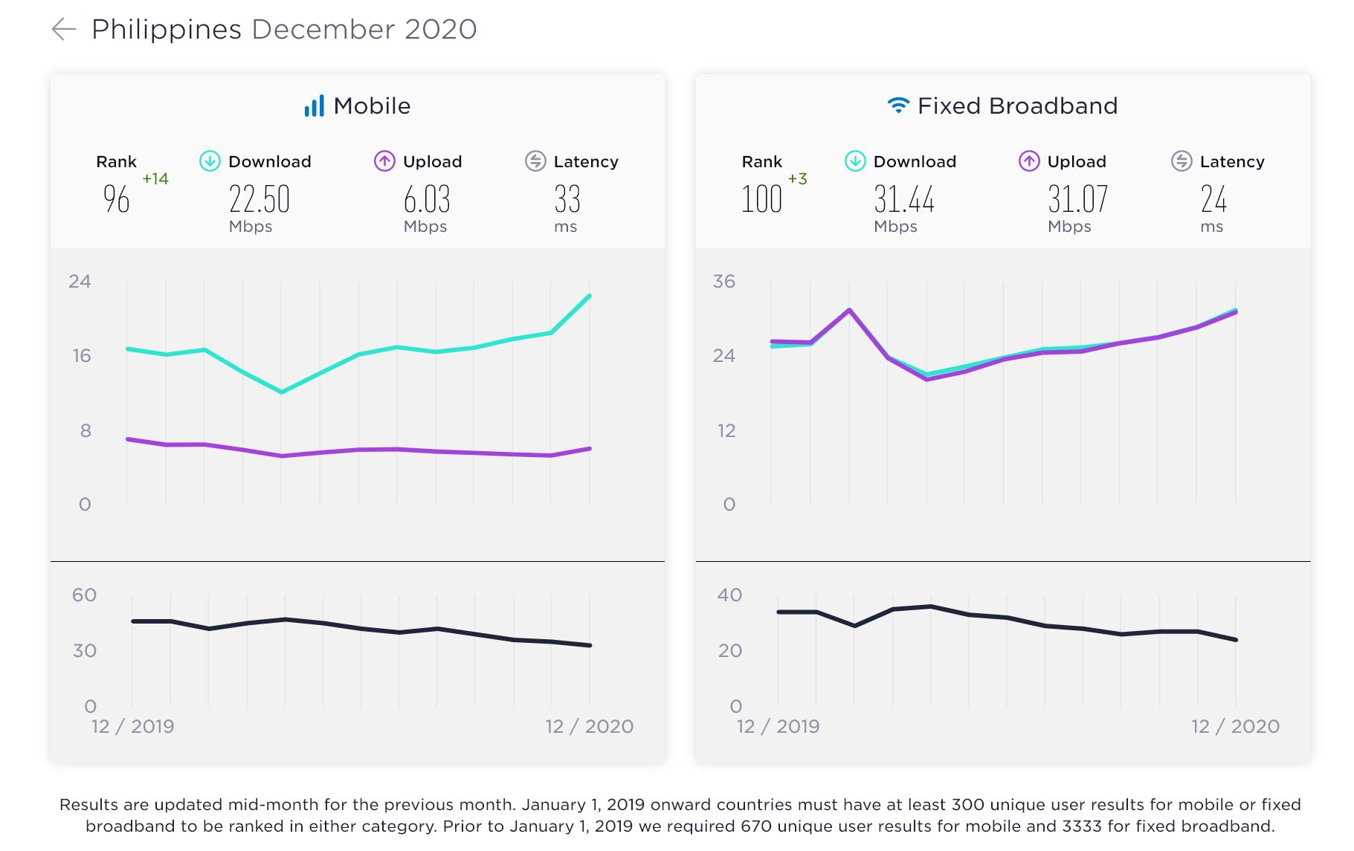Click the Mobile chart 12 / 2020 label
The width and height of the screenshot is (1354, 851).
pyautogui.click(x=589, y=726)
